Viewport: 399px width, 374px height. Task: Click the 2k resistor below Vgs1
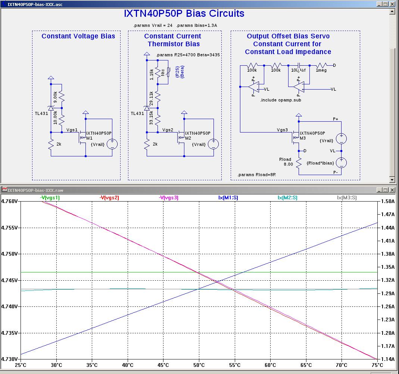(x=51, y=144)
